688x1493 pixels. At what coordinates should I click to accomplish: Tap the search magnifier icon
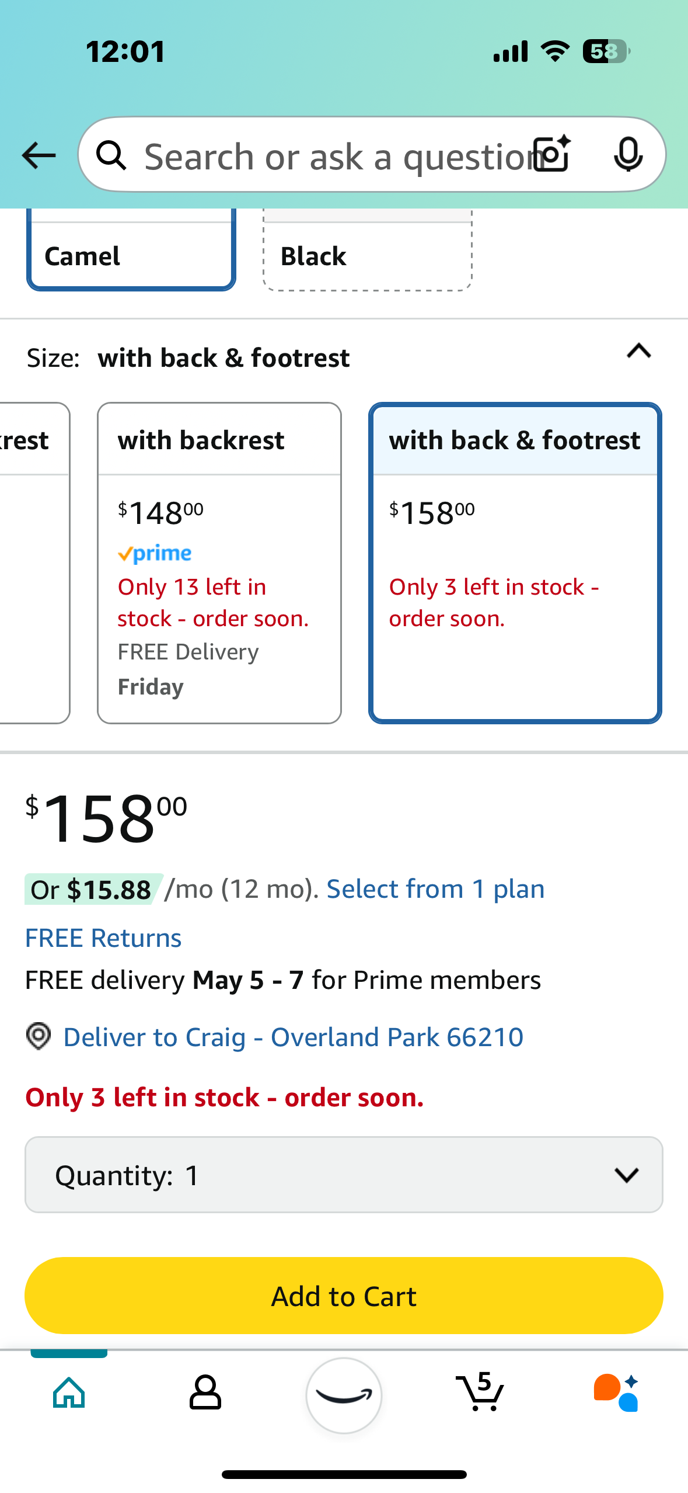[x=111, y=155]
